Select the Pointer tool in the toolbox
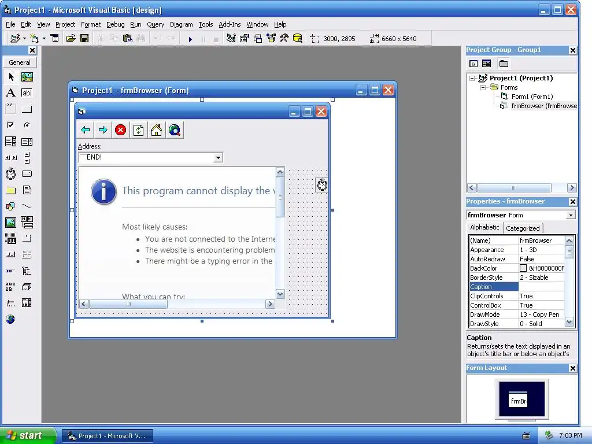This screenshot has height=444, width=592. [11, 77]
